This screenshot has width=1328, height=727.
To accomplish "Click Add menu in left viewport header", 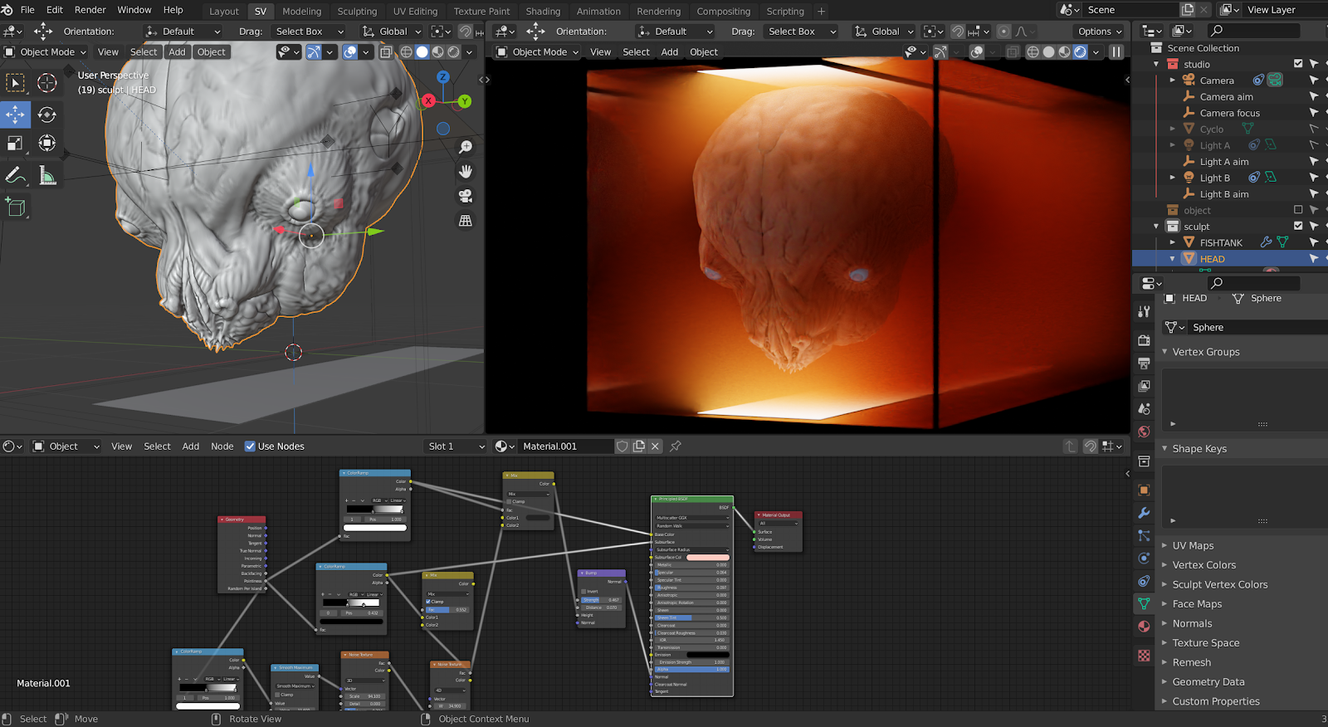I will pos(177,51).
